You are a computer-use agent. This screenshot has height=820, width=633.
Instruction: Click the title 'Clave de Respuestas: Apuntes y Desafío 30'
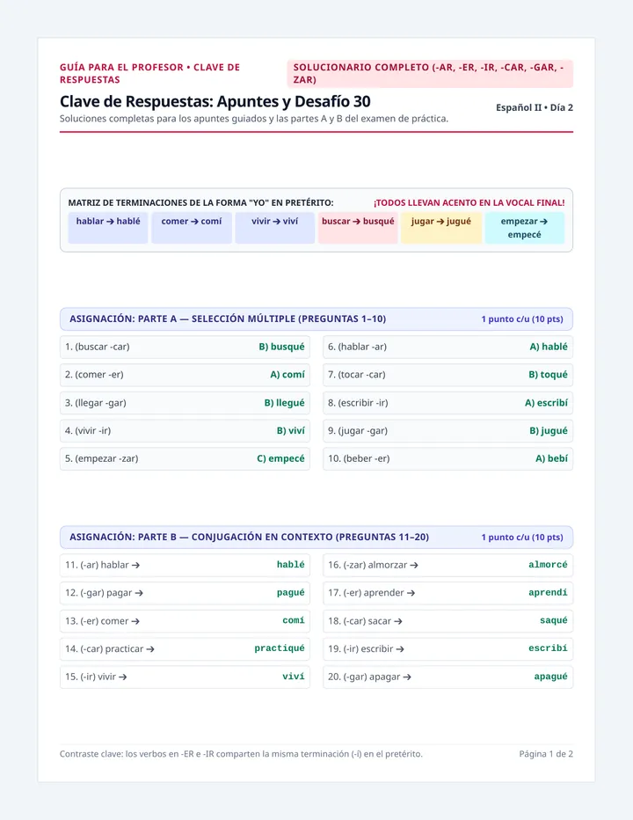215,101
